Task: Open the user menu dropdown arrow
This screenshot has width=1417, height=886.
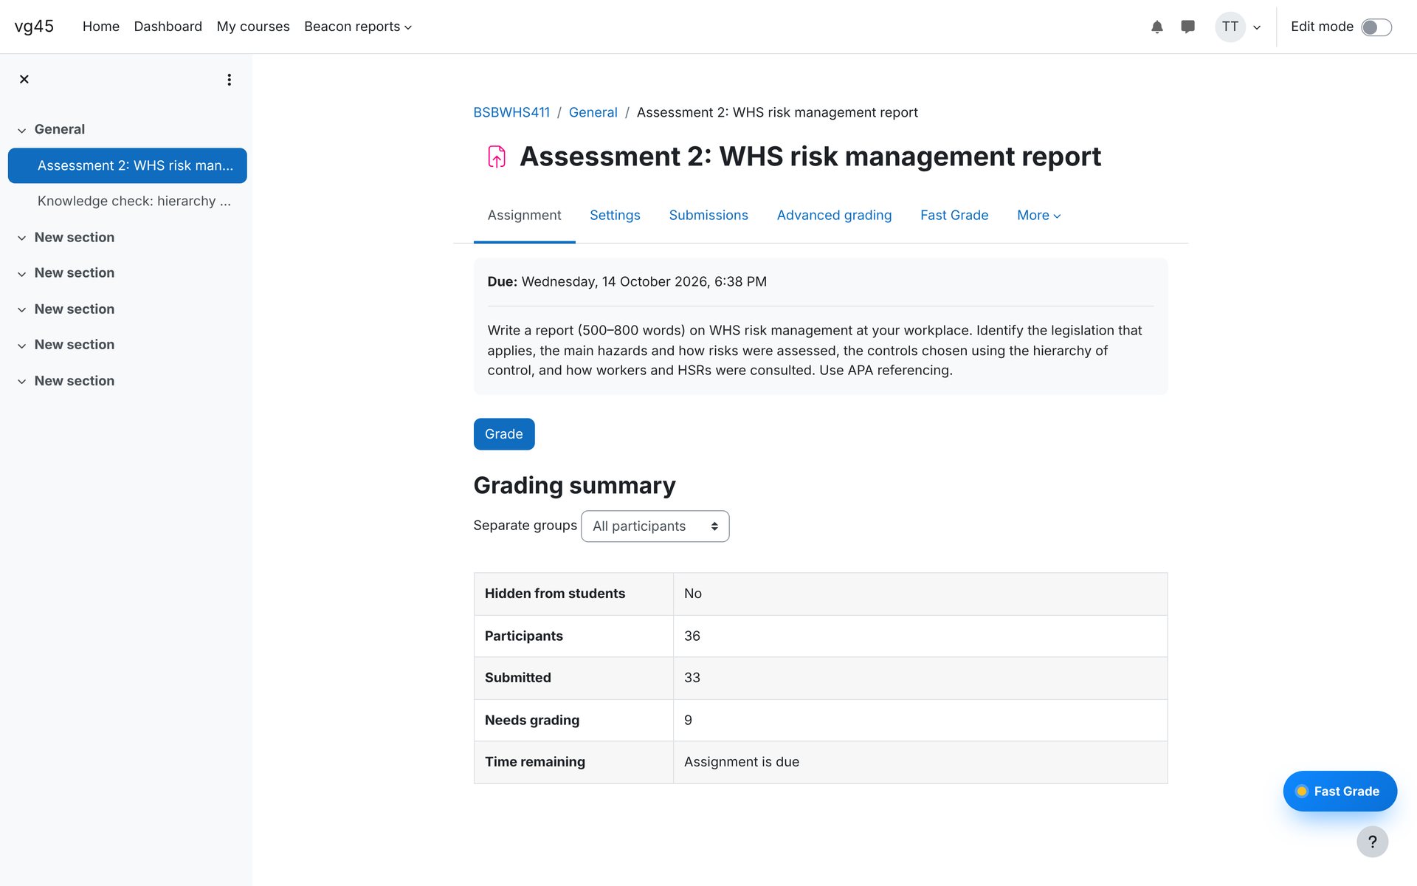Action: click(1257, 28)
